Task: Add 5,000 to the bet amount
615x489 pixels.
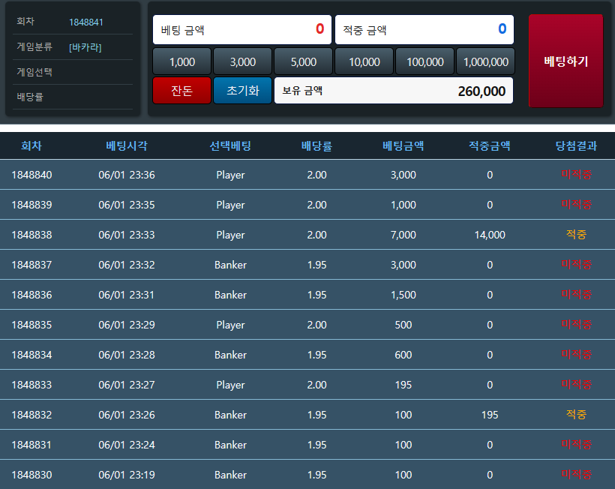Action: 304,62
